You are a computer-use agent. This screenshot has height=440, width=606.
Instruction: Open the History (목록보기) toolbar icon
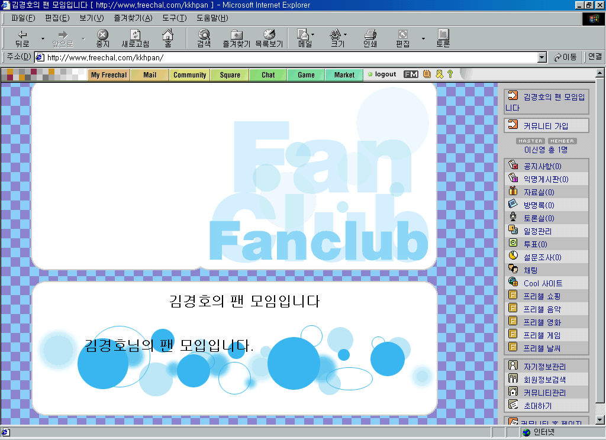(x=269, y=38)
